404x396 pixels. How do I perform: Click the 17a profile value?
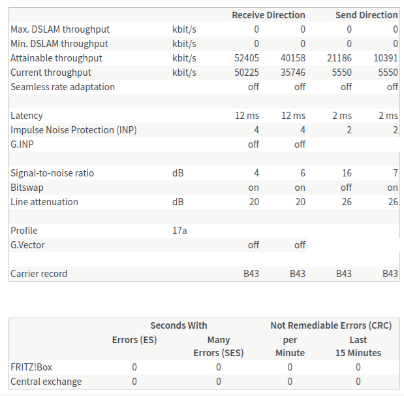tap(180, 231)
